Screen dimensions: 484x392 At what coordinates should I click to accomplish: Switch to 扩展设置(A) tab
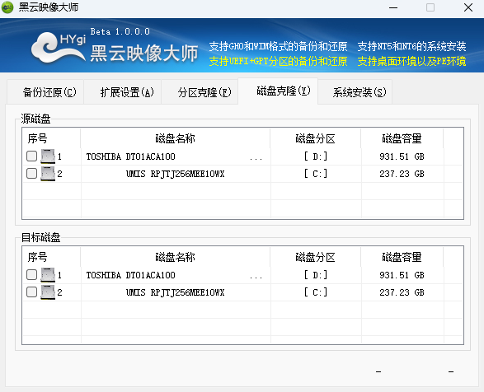tap(123, 92)
